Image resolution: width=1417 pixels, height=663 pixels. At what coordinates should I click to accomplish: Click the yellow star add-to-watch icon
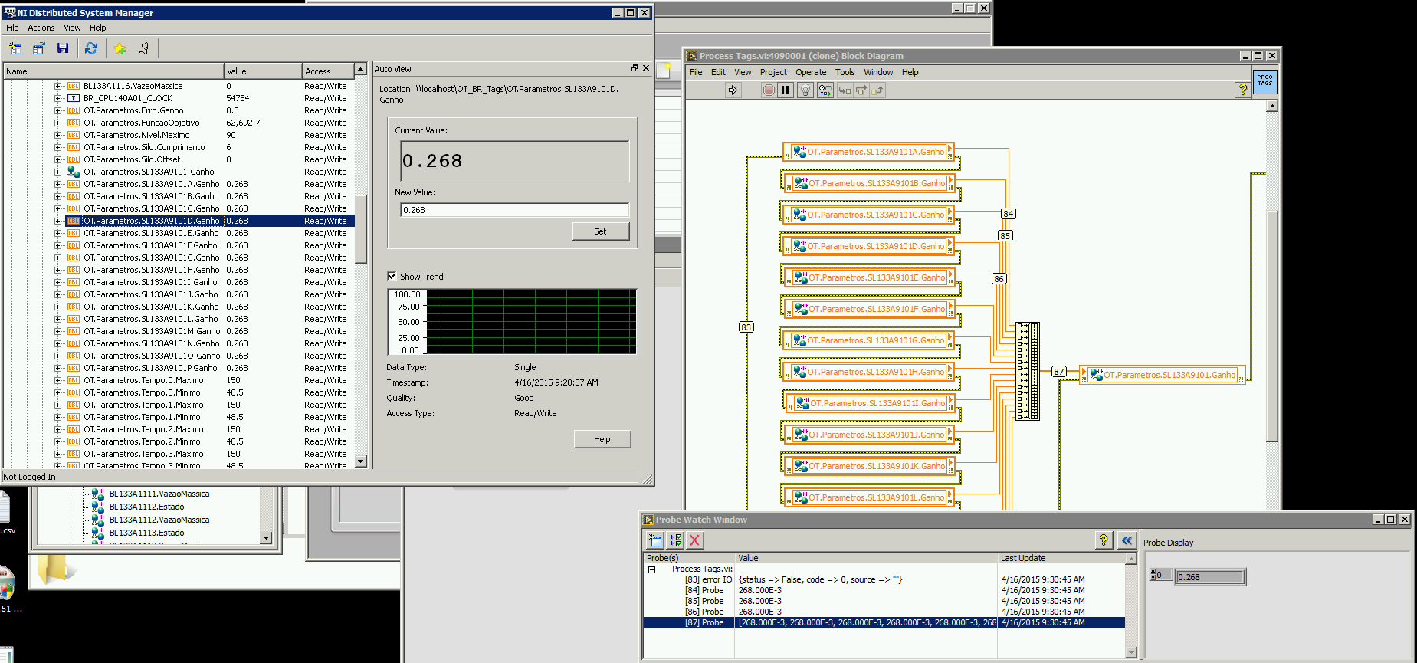(x=120, y=48)
